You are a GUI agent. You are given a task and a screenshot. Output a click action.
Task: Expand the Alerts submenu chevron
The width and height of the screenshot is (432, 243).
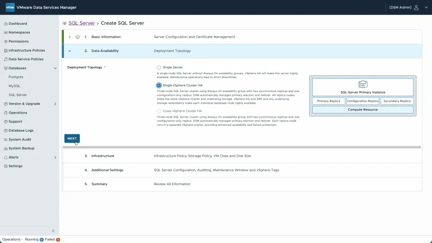click(55, 158)
